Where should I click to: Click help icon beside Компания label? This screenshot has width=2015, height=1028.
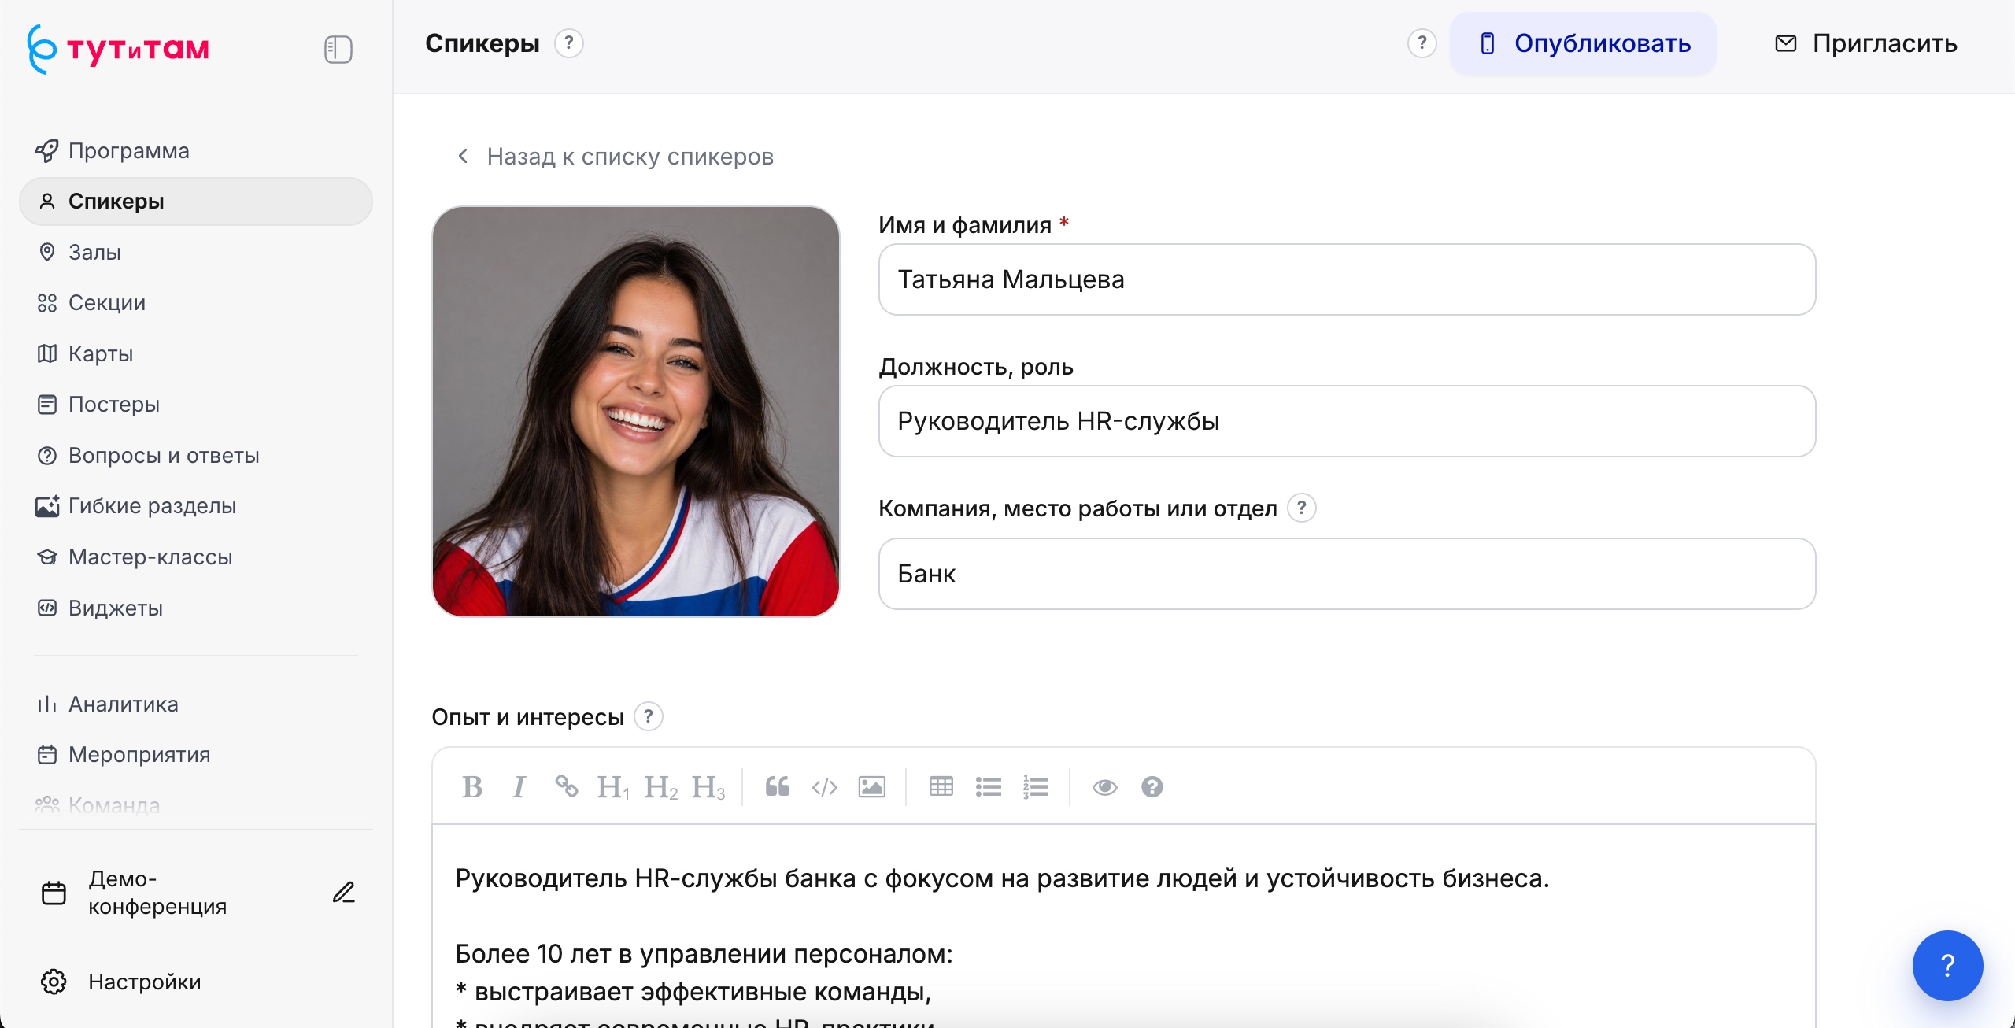pyautogui.click(x=1301, y=508)
